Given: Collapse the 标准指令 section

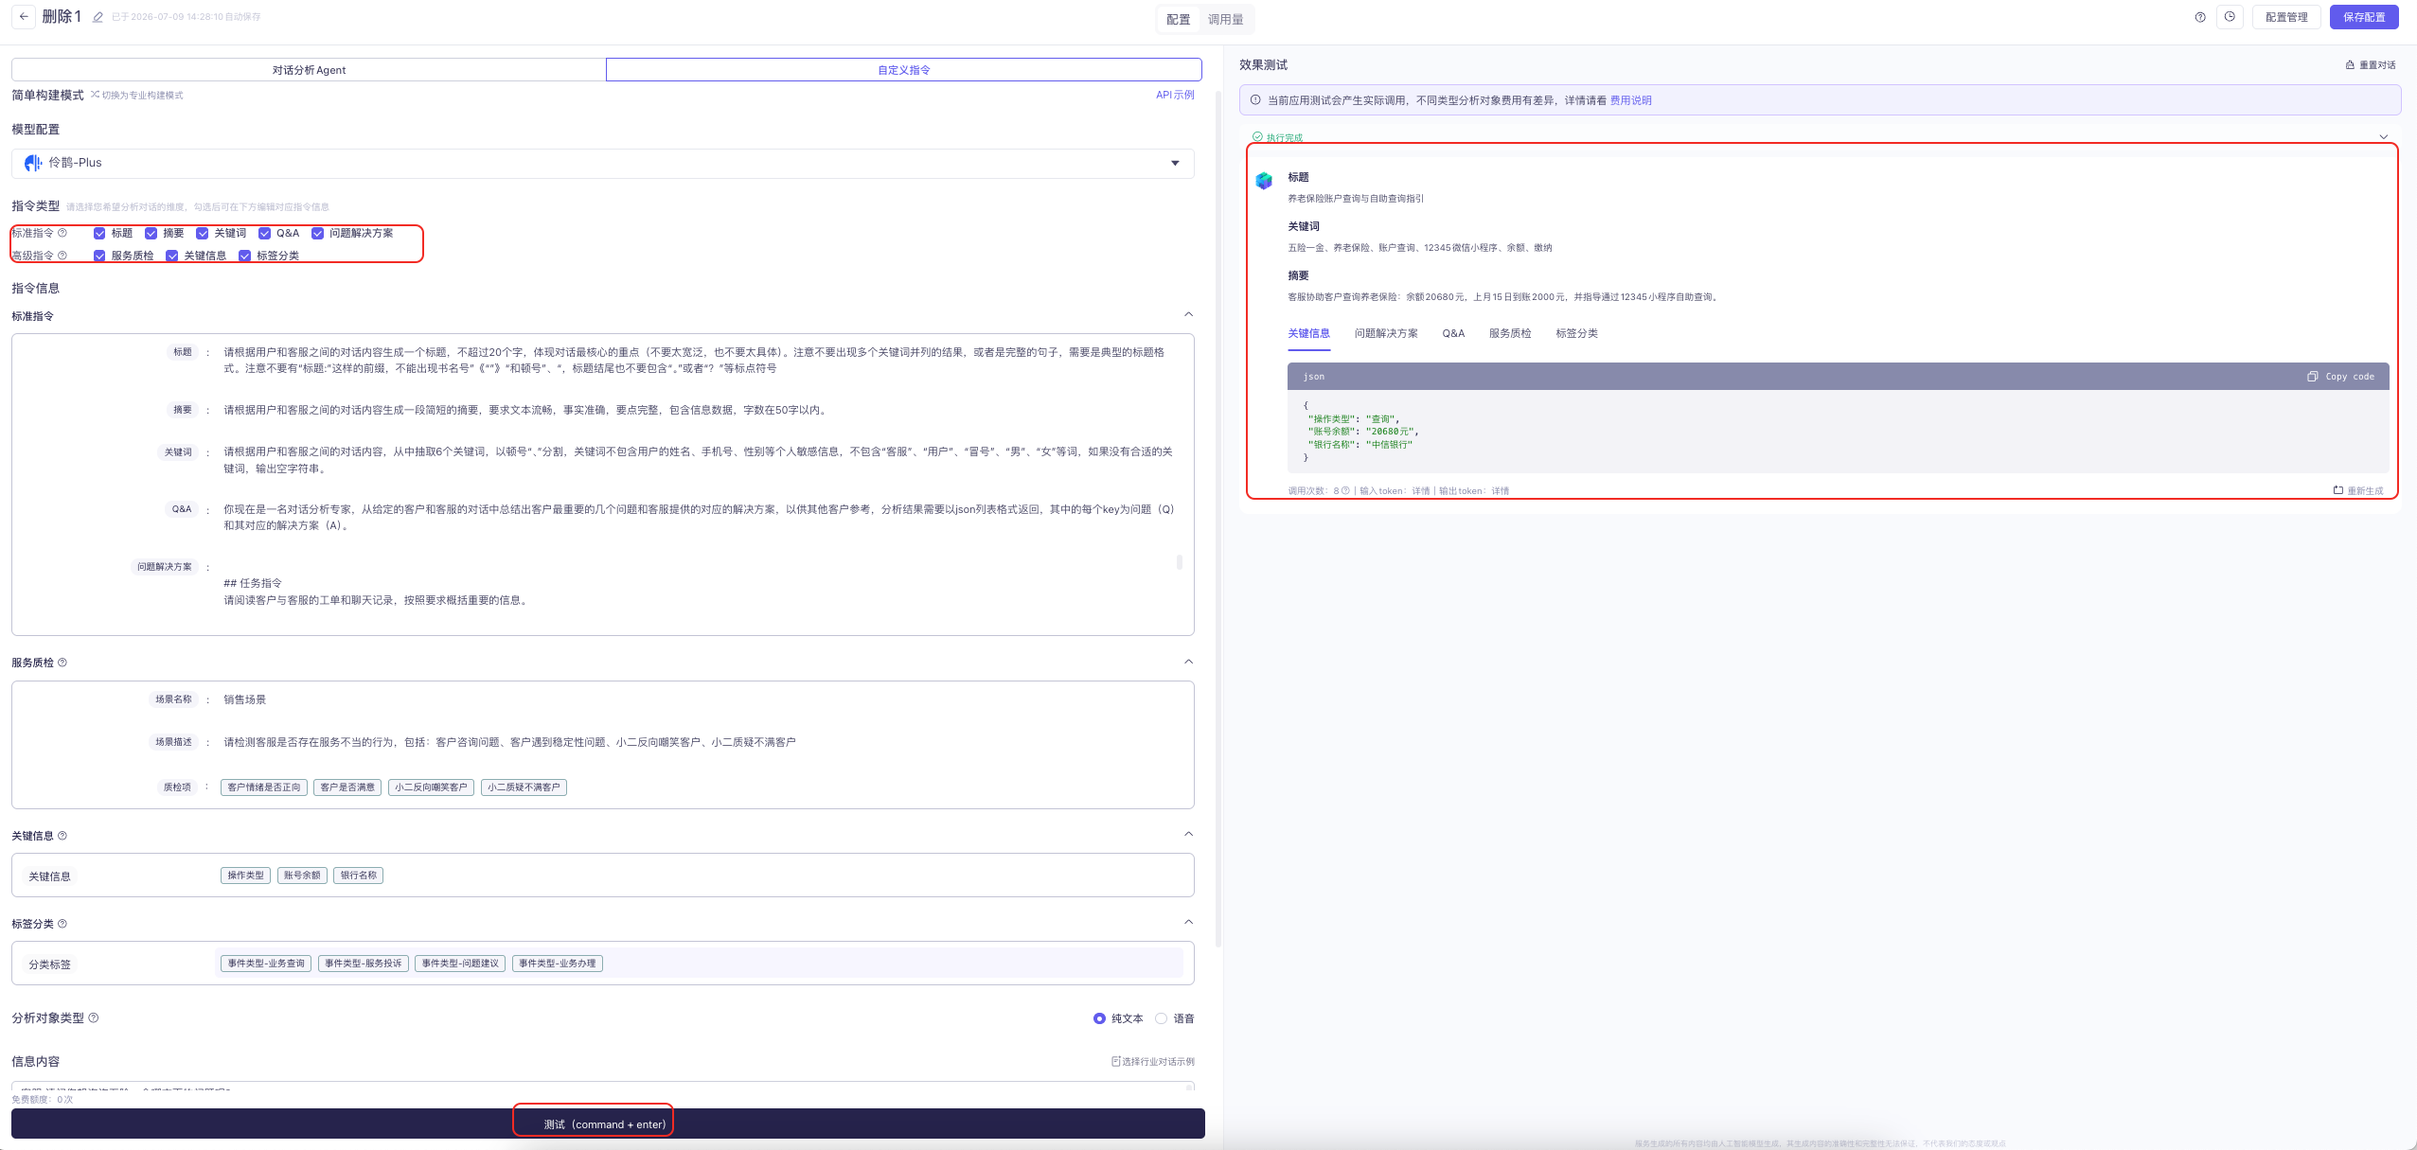Looking at the screenshot, I should (x=1189, y=314).
